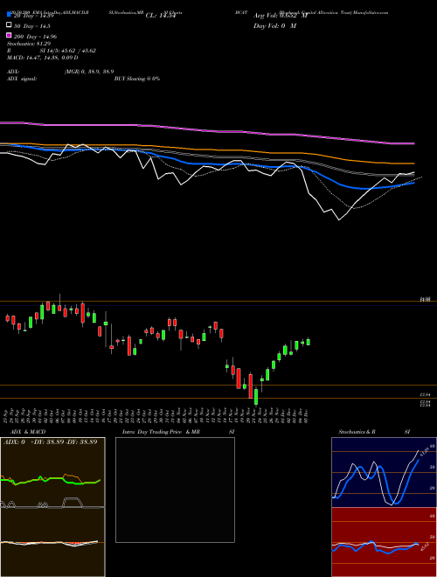
Task: Select the '20 Day = 14.39' legend text
Action: pos(34,16)
